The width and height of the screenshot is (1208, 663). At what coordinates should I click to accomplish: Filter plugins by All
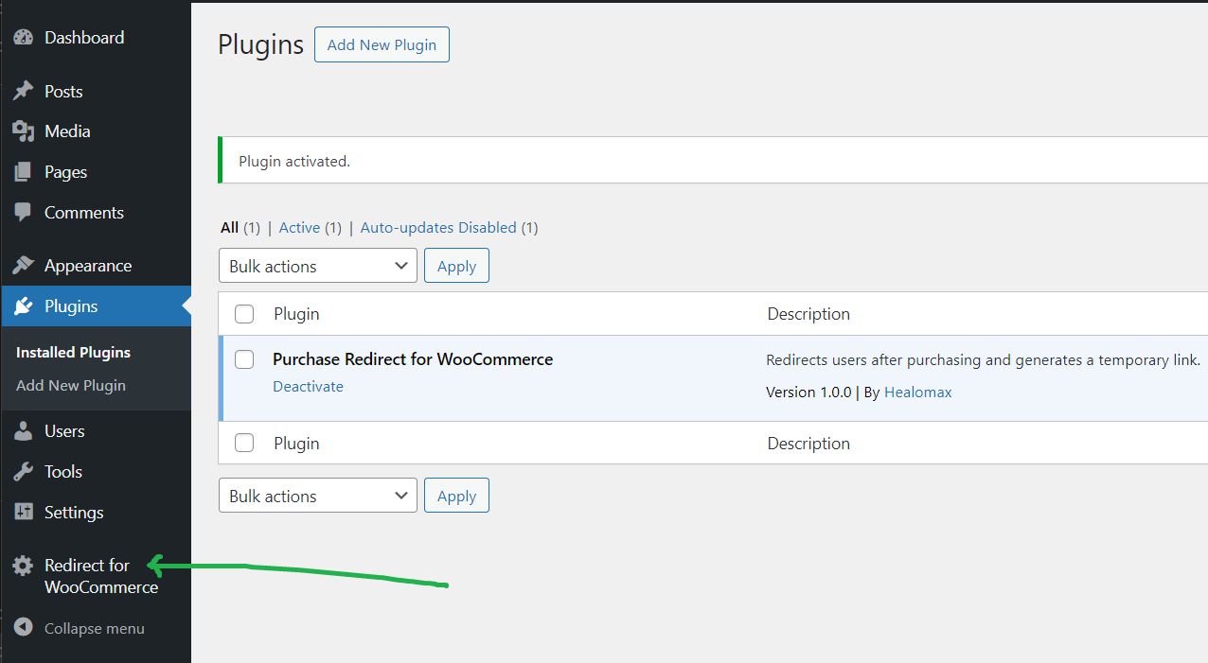coord(229,228)
